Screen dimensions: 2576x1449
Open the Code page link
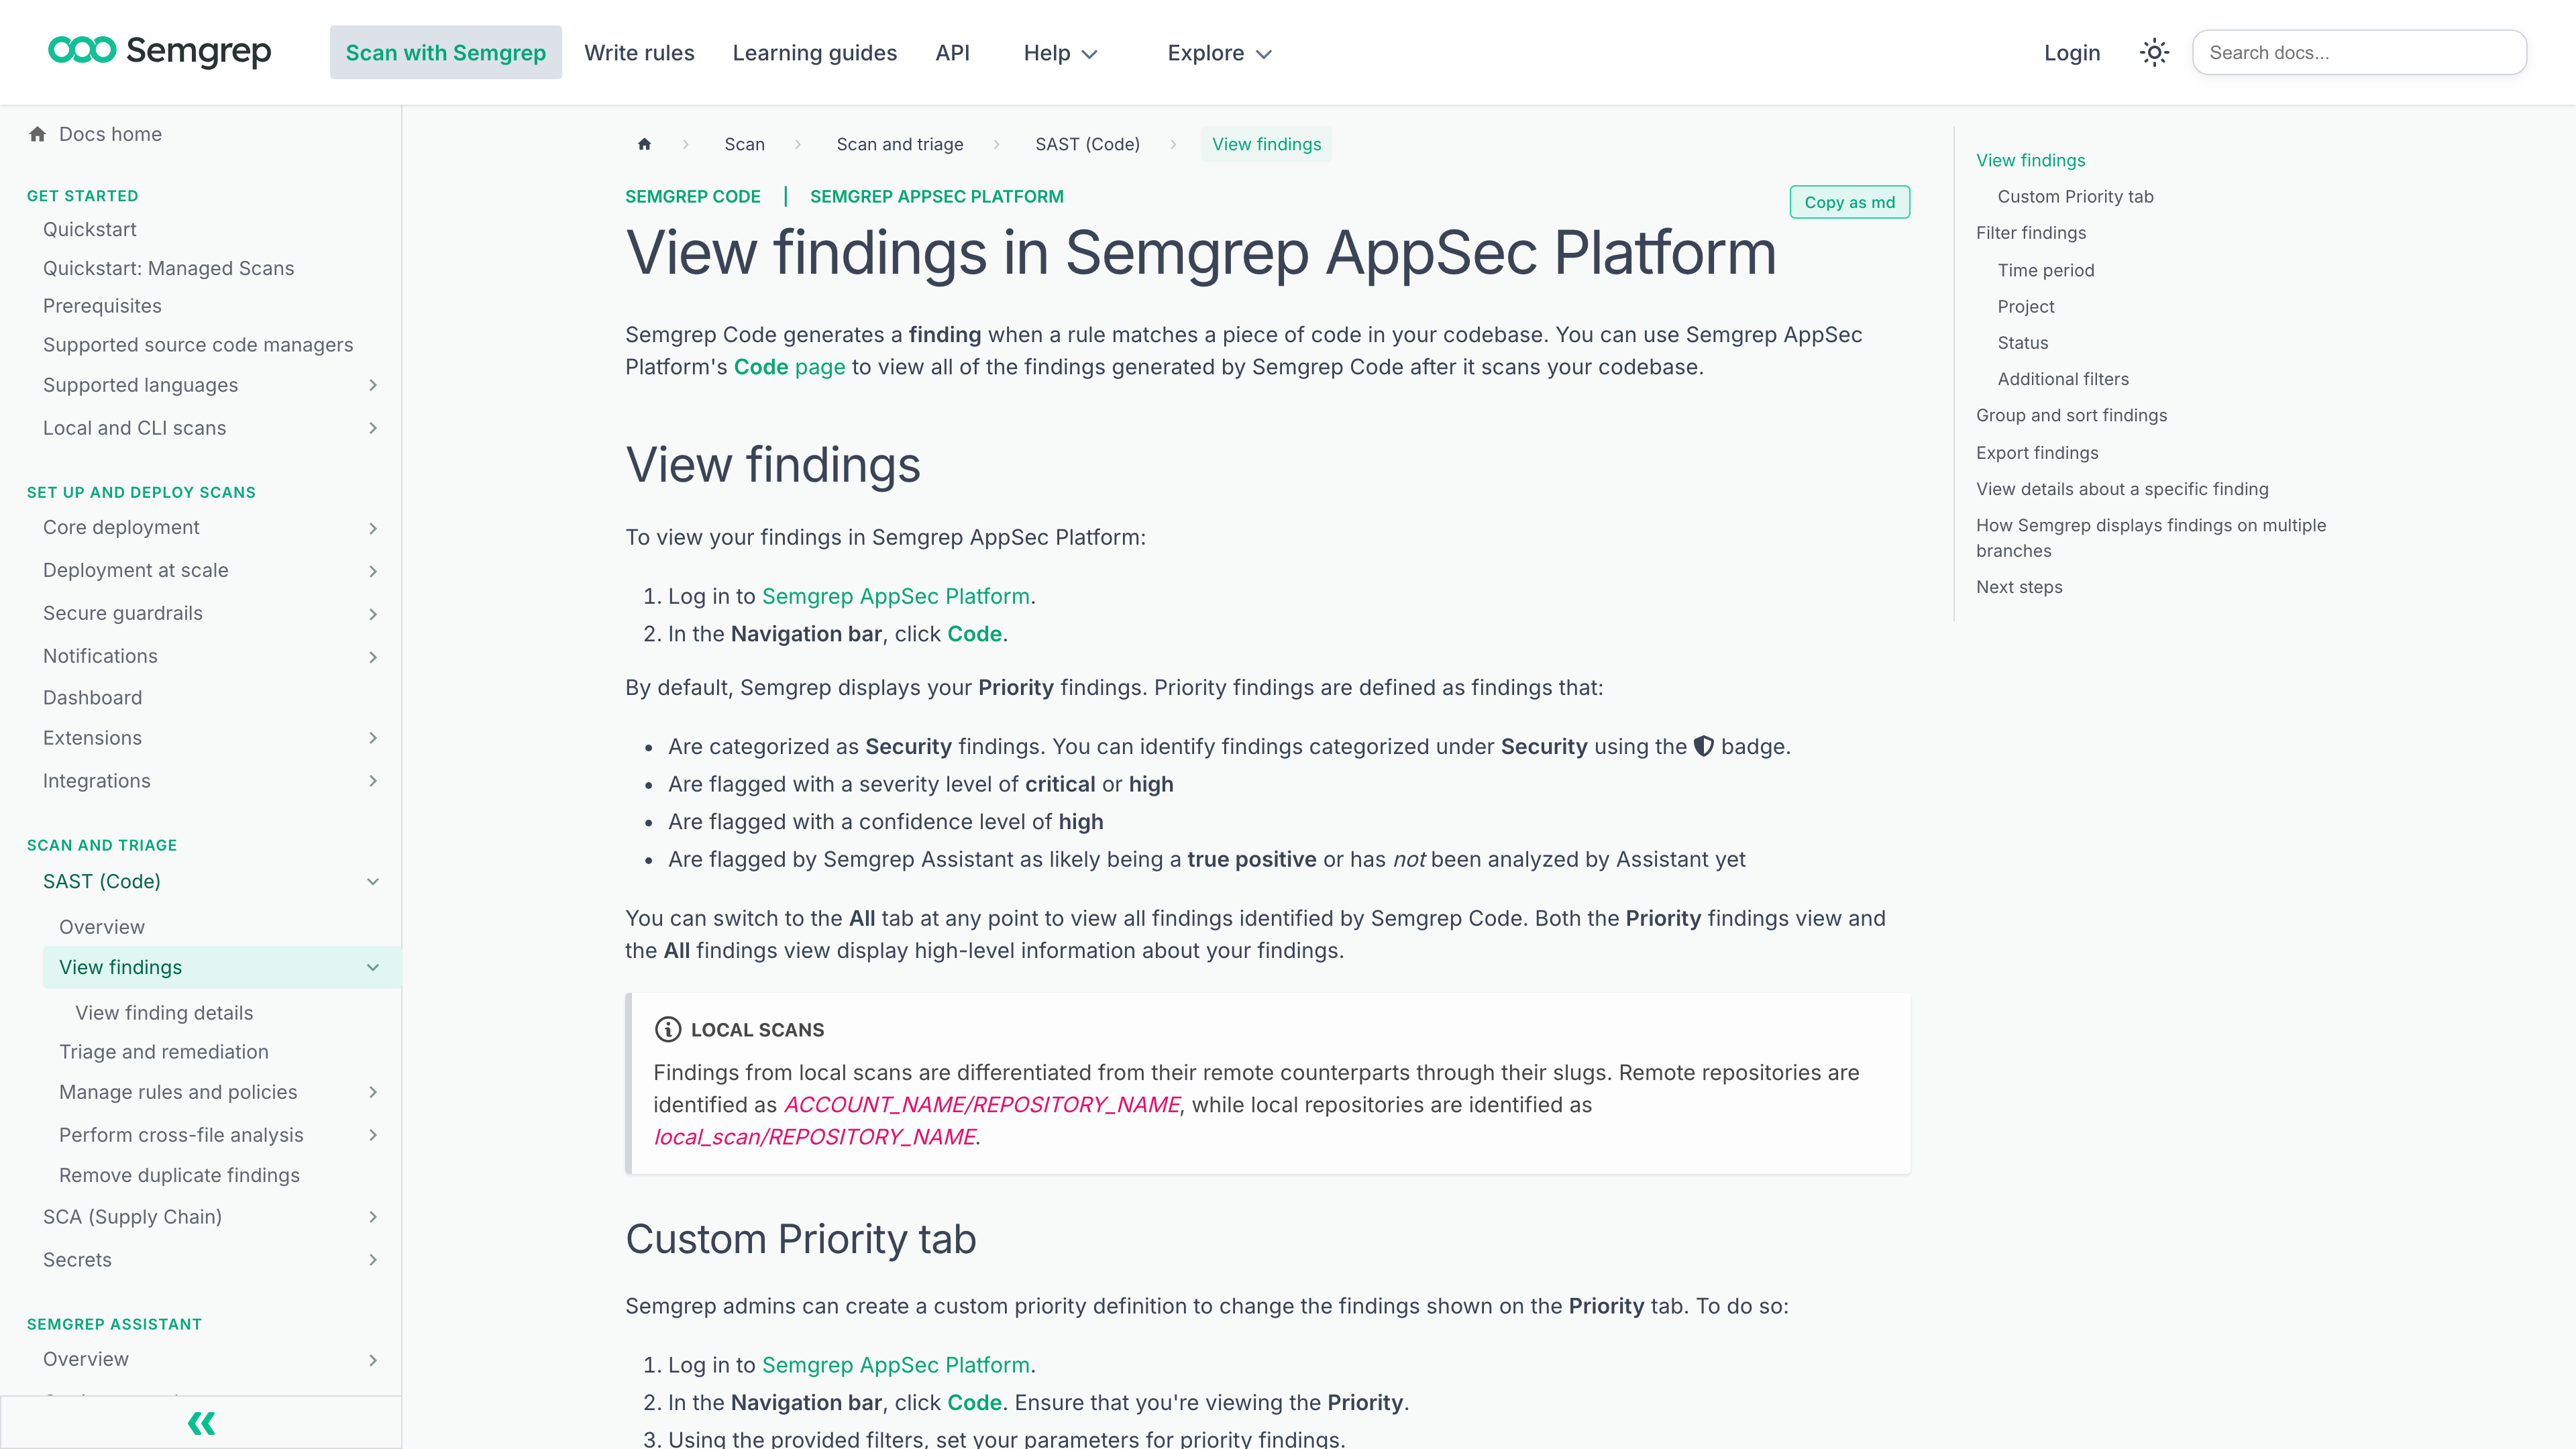coord(789,367)
